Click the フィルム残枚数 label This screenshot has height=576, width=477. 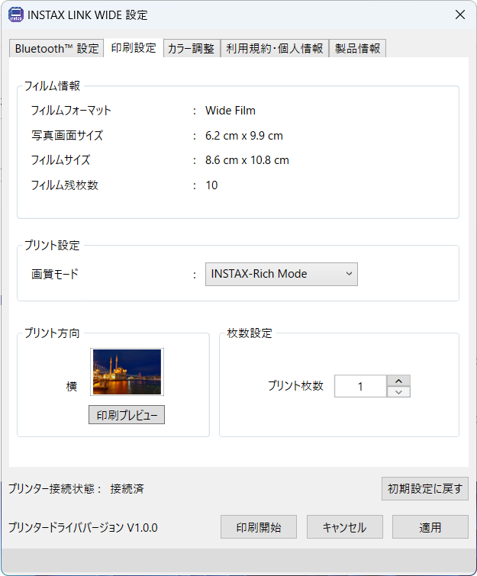pos(65,185)
